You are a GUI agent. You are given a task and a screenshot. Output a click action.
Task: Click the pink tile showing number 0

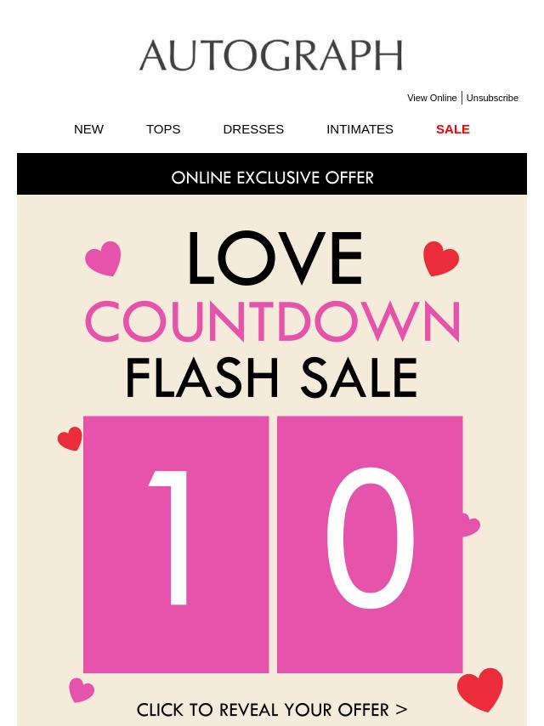370,544
